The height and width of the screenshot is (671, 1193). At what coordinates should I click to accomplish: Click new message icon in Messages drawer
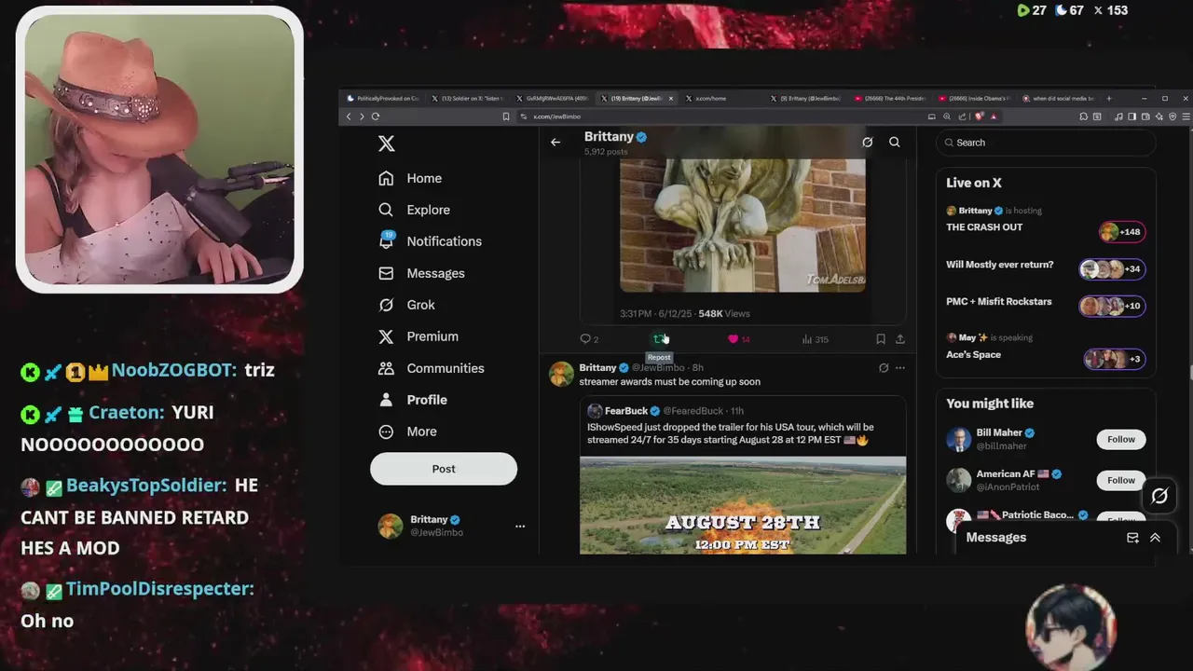1132,538
